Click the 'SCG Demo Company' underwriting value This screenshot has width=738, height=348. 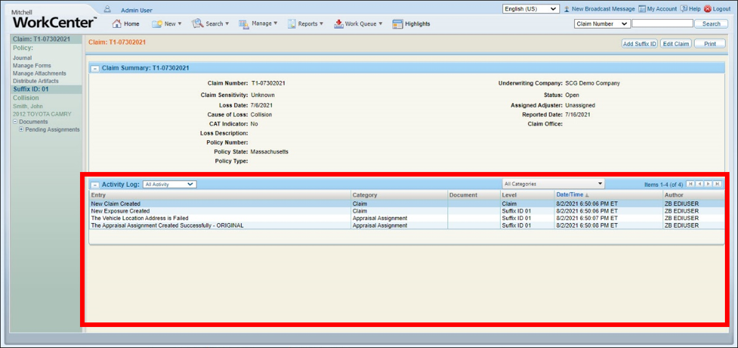(593, 83)
